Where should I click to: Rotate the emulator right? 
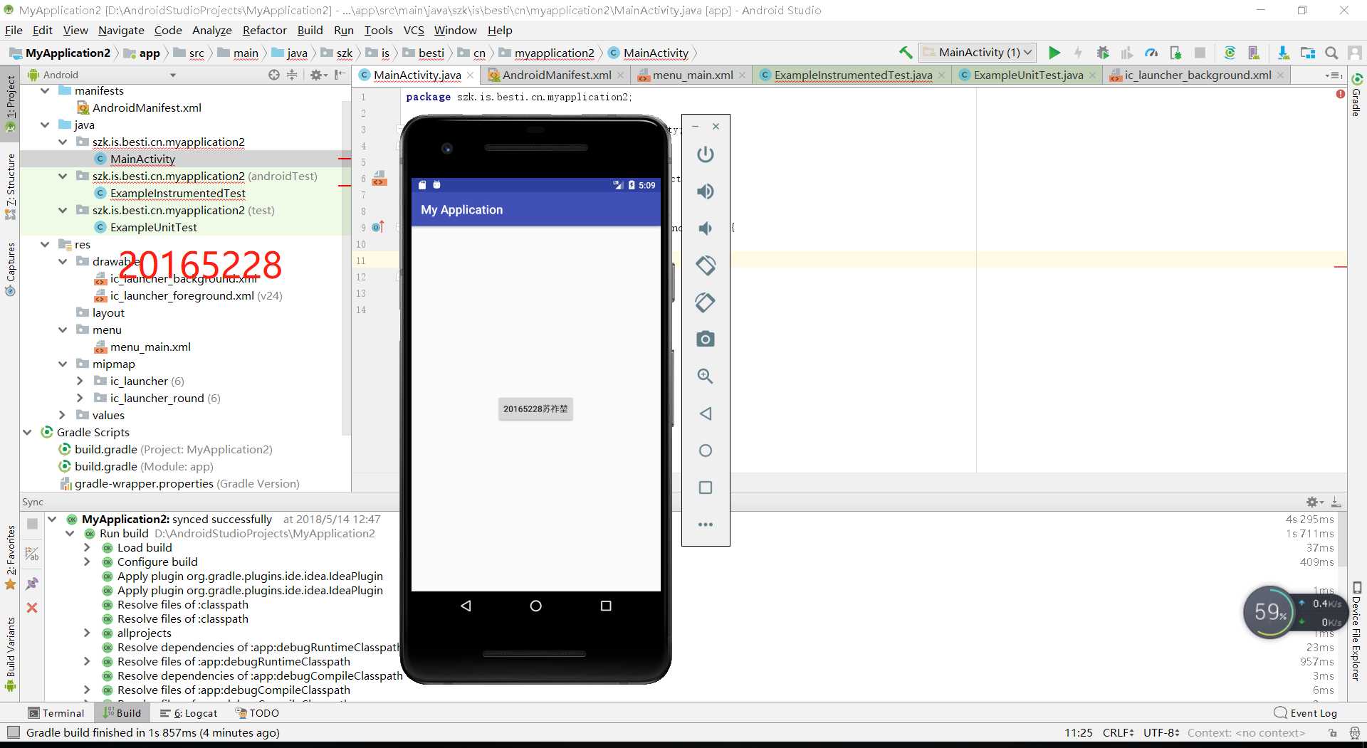point(706,302)
